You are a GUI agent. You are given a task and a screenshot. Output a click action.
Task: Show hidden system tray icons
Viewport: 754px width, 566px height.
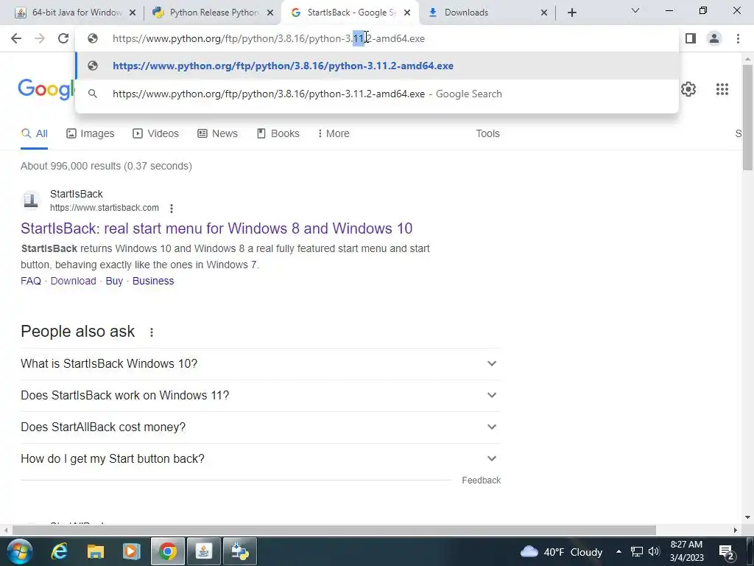point(619,552)
